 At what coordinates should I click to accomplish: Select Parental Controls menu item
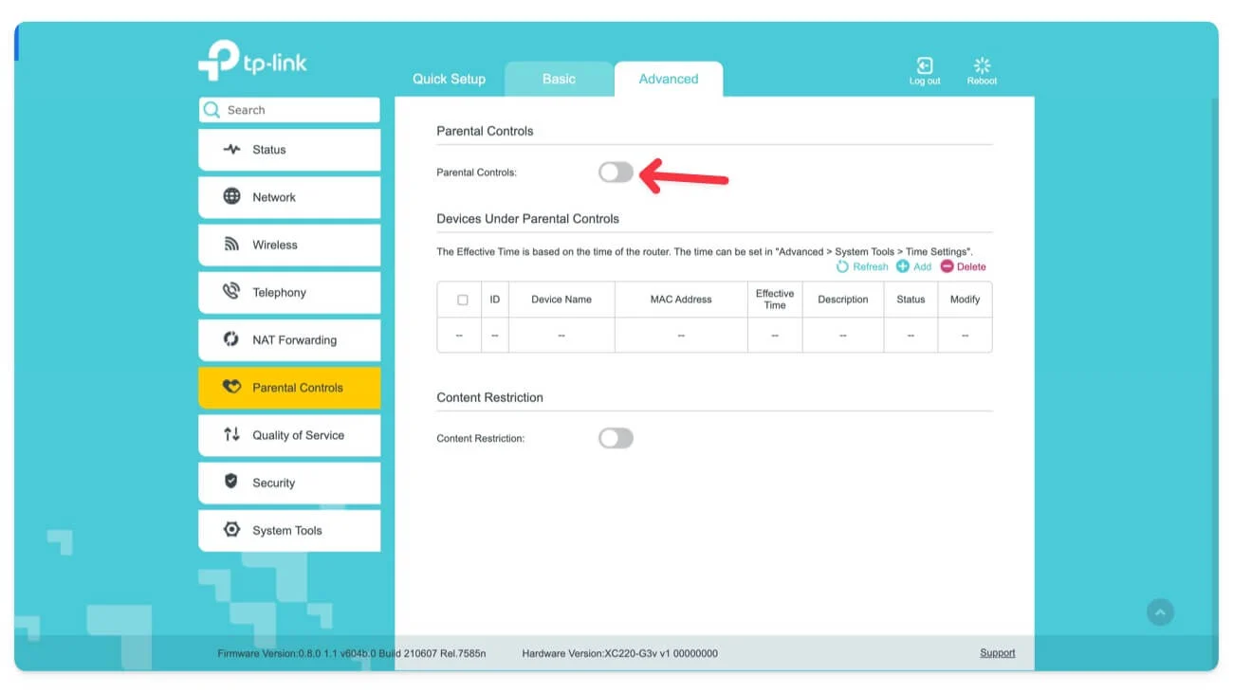point(289,387)
